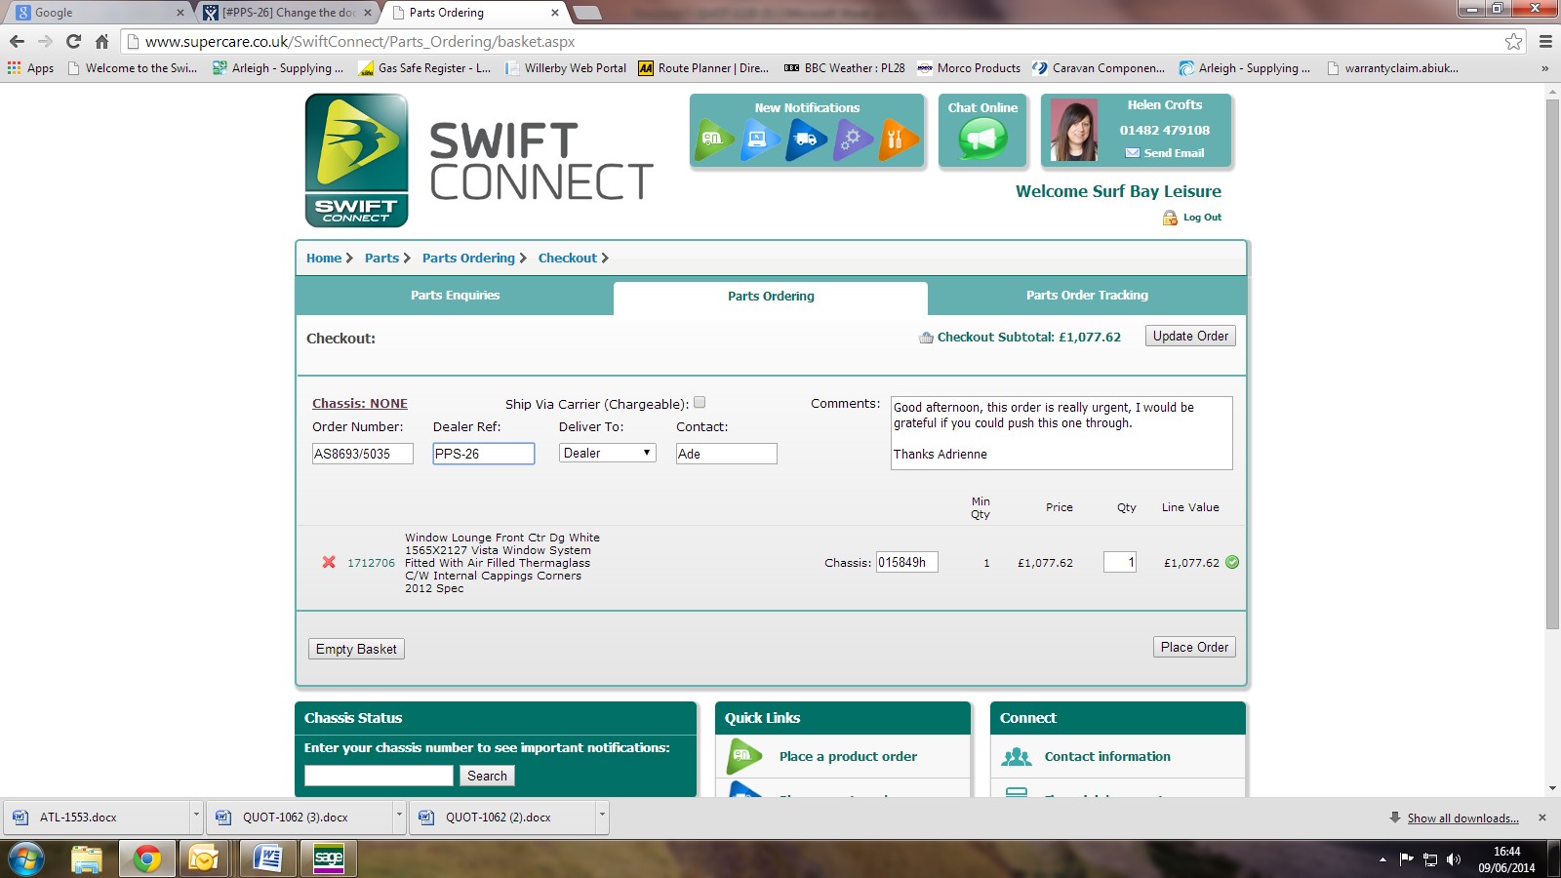Viewport: 1561px width, 878px height.
Task: Click the chassis number search field
Action: (379, 776)
